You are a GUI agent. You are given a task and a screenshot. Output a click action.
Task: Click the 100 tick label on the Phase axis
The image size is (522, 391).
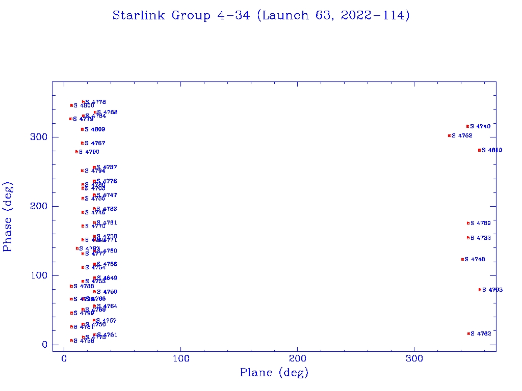click(x=39, y=275)
